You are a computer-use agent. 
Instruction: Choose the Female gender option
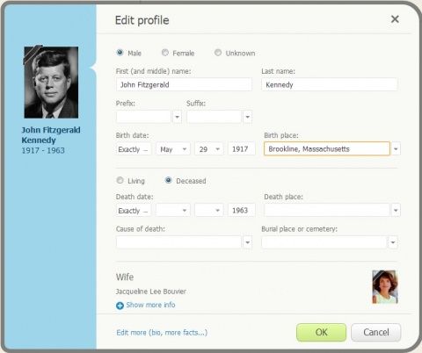click(165, 53)
